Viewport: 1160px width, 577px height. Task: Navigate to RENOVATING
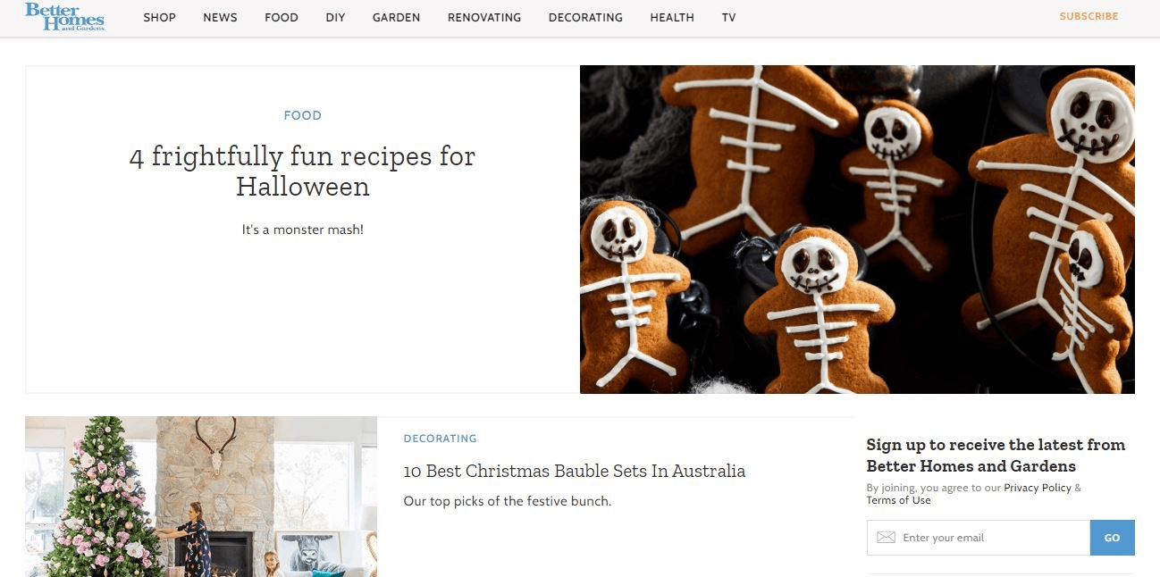484,17
